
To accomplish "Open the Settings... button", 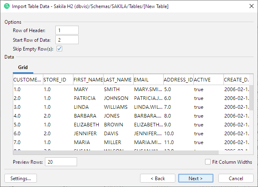I will coord(20,178).
